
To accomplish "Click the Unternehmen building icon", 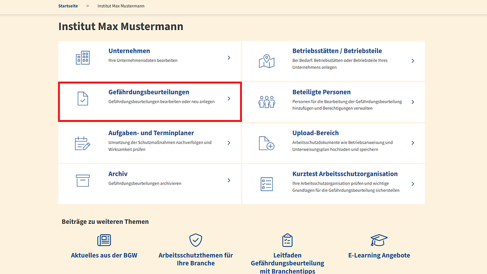I will coord(83,58).
